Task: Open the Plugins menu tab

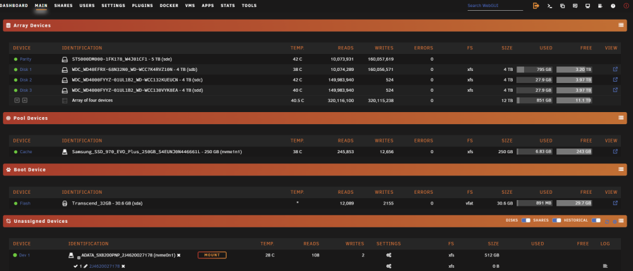Action: (x=142, y=6)
